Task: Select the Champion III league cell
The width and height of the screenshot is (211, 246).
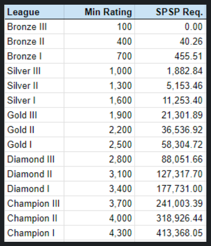Action: coord(34,203)
